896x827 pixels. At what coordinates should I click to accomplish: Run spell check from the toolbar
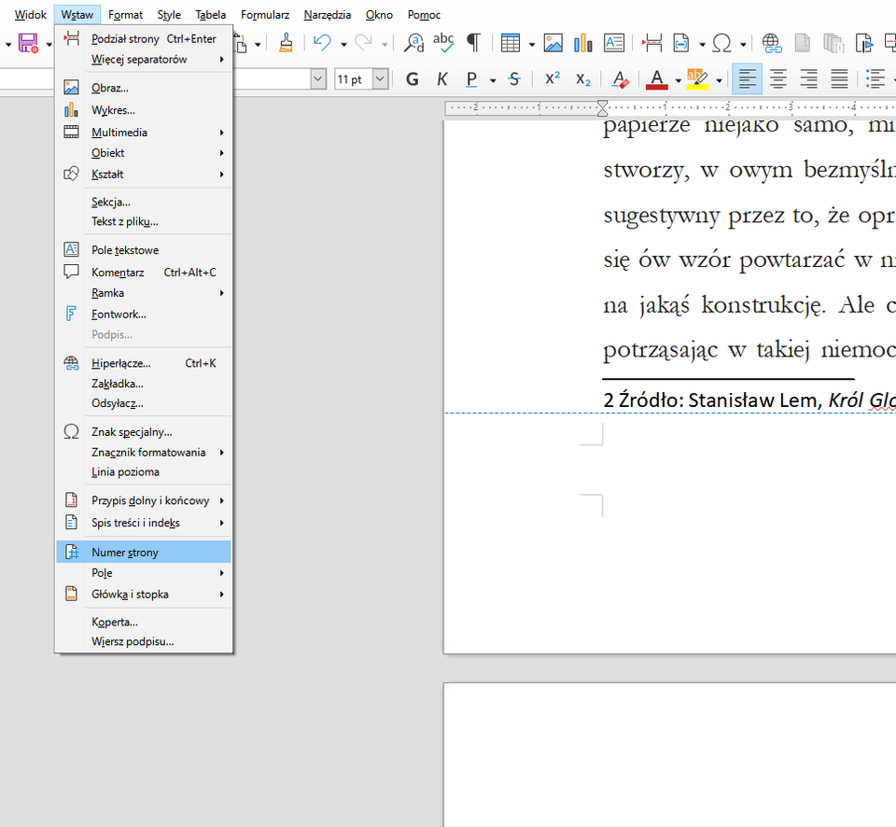[x=442, y=42]
